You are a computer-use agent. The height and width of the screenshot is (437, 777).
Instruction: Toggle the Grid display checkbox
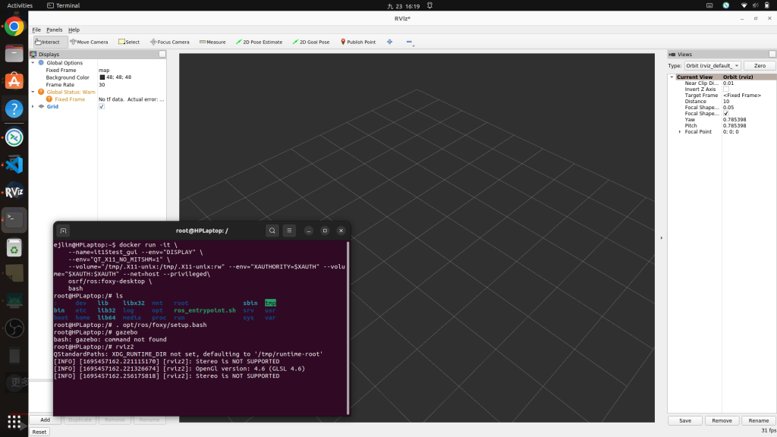(102, 106)
